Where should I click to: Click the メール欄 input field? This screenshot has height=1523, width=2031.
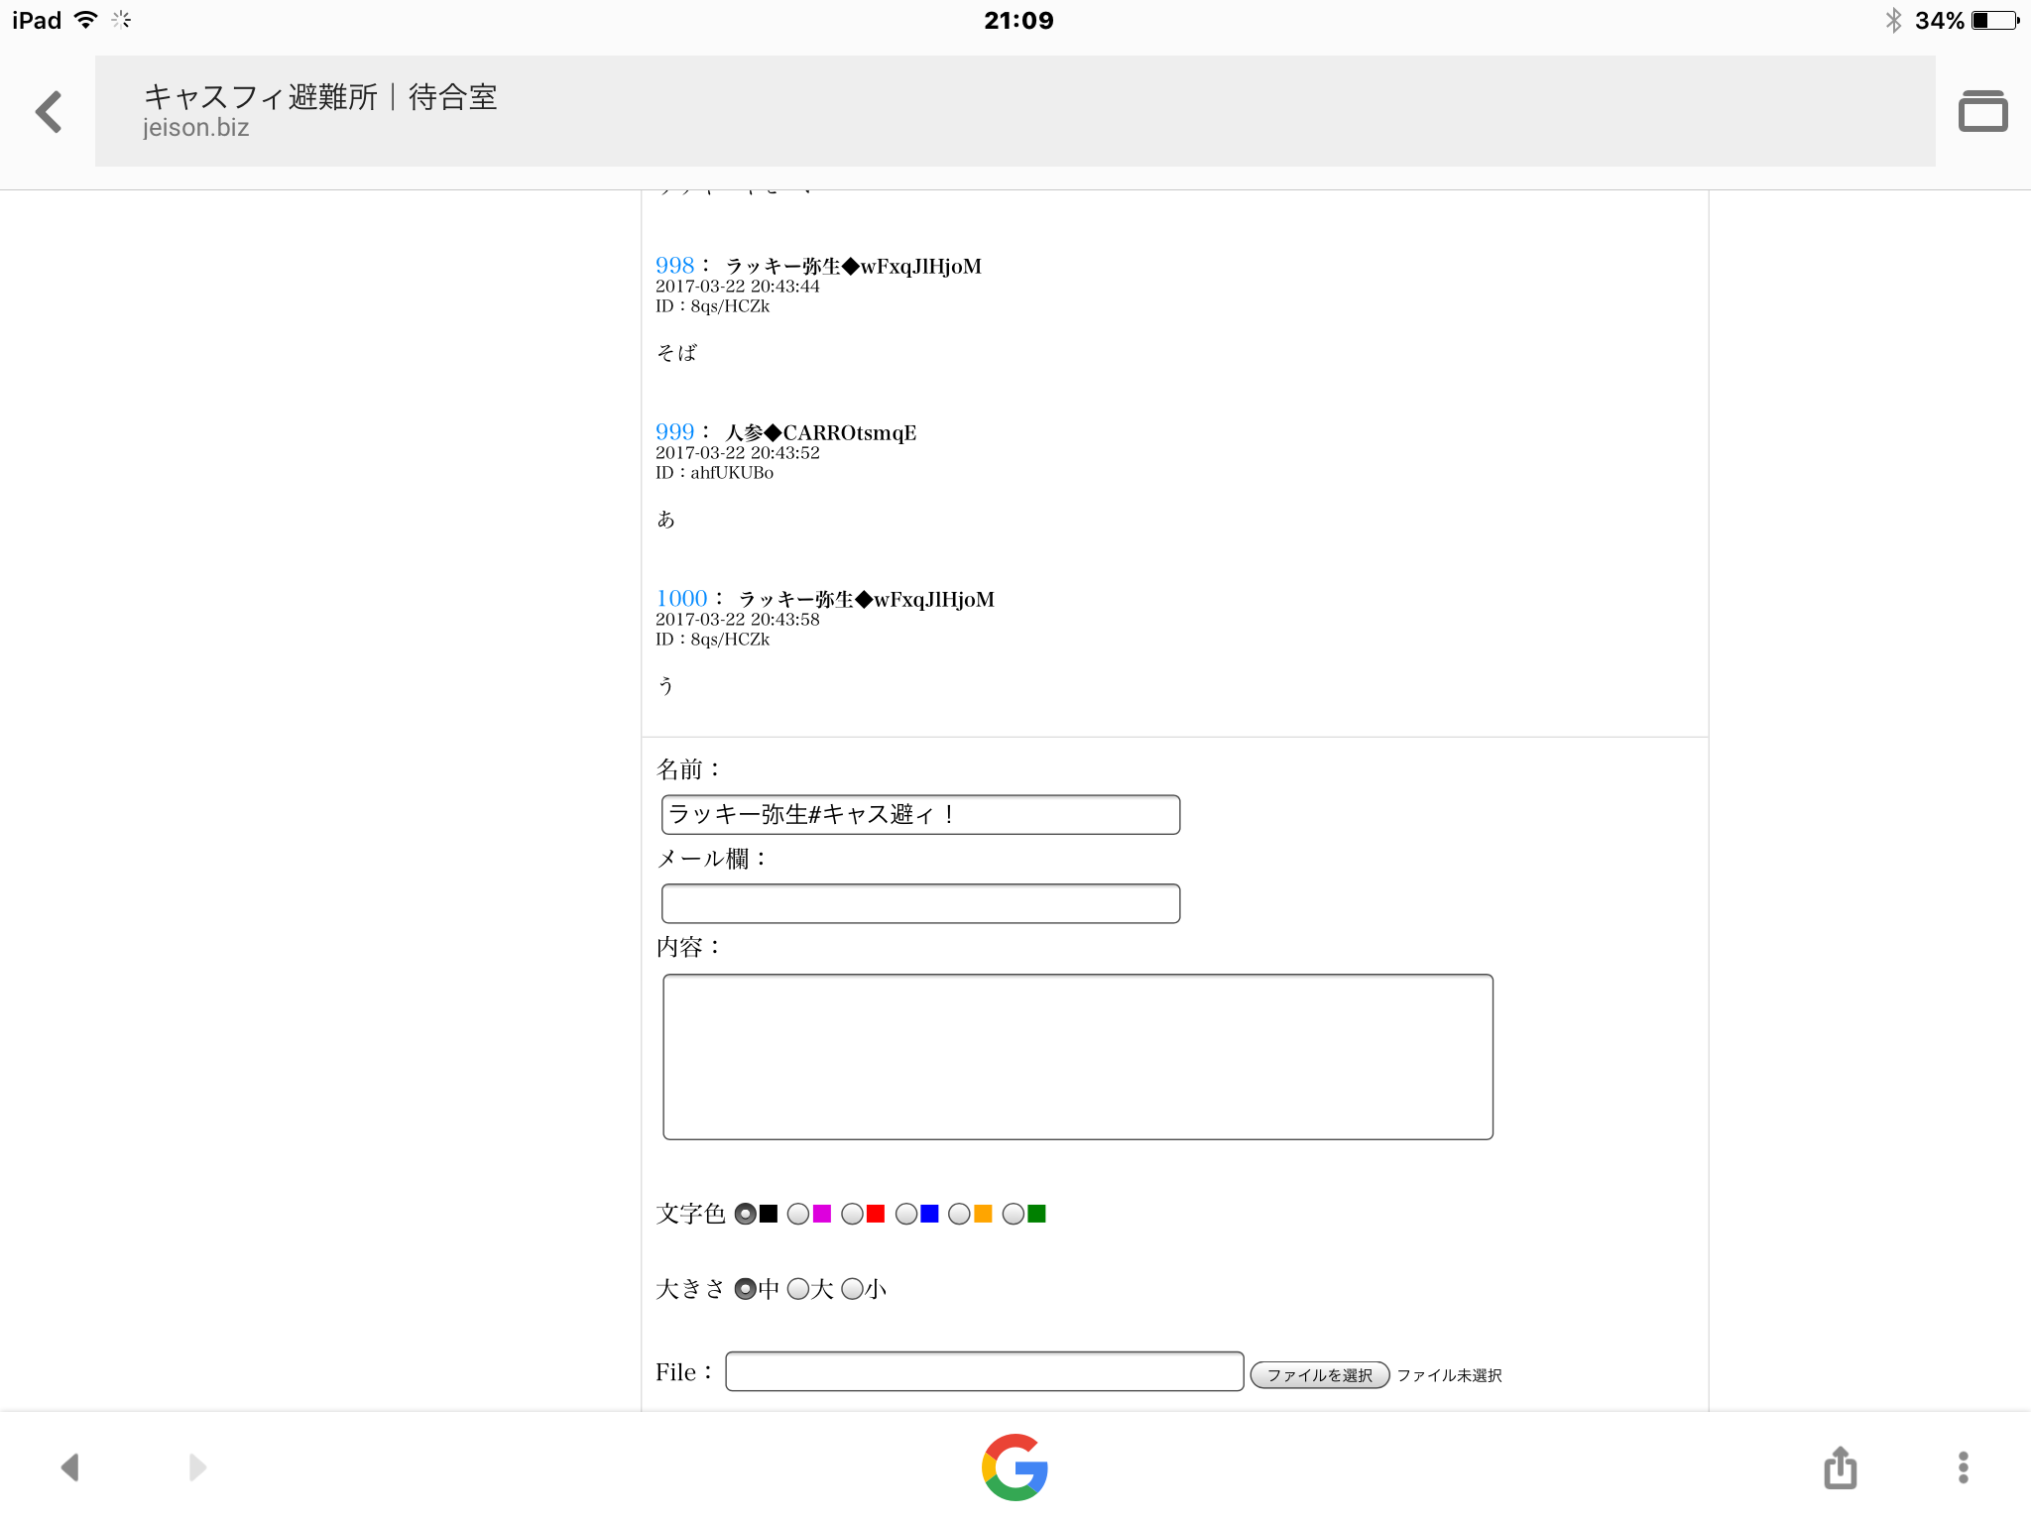920,903
